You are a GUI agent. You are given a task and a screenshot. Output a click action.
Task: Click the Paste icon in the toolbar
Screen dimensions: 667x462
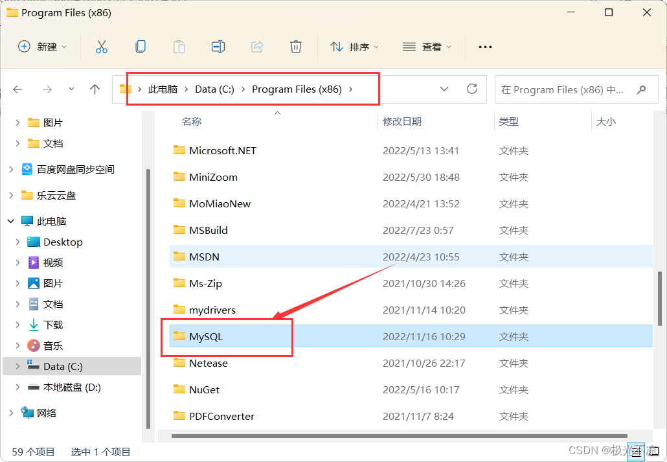tap(179, 46)
